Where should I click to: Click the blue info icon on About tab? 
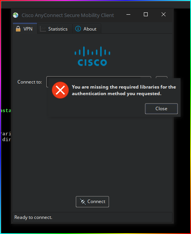point(78,29)
